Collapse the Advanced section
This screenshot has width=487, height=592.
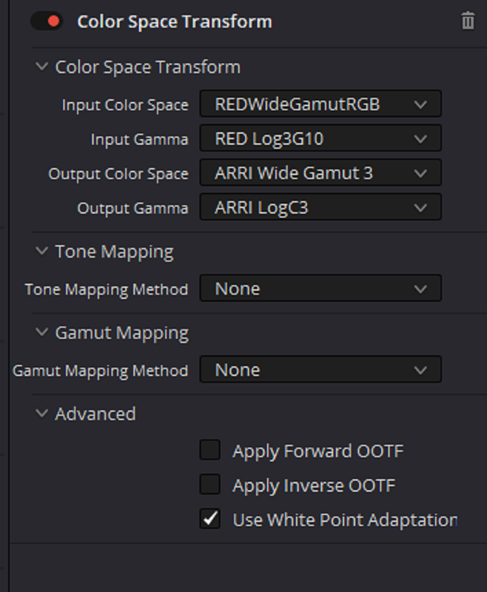(41, 414)
